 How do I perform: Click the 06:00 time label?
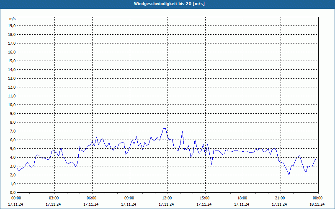92,198
